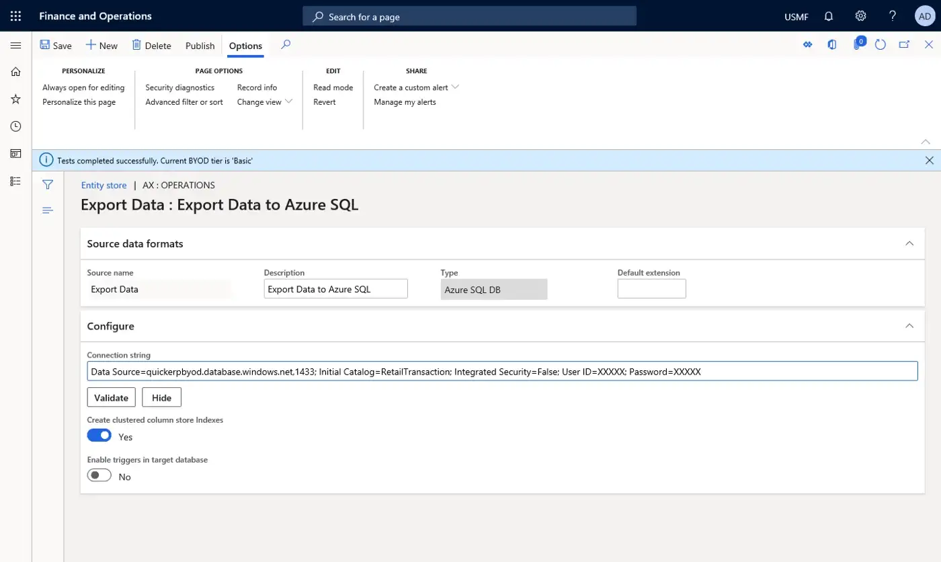Open Record info
The width and height of the screenshot is (941, 562).
pyautogui.click(x=257, y=87)
